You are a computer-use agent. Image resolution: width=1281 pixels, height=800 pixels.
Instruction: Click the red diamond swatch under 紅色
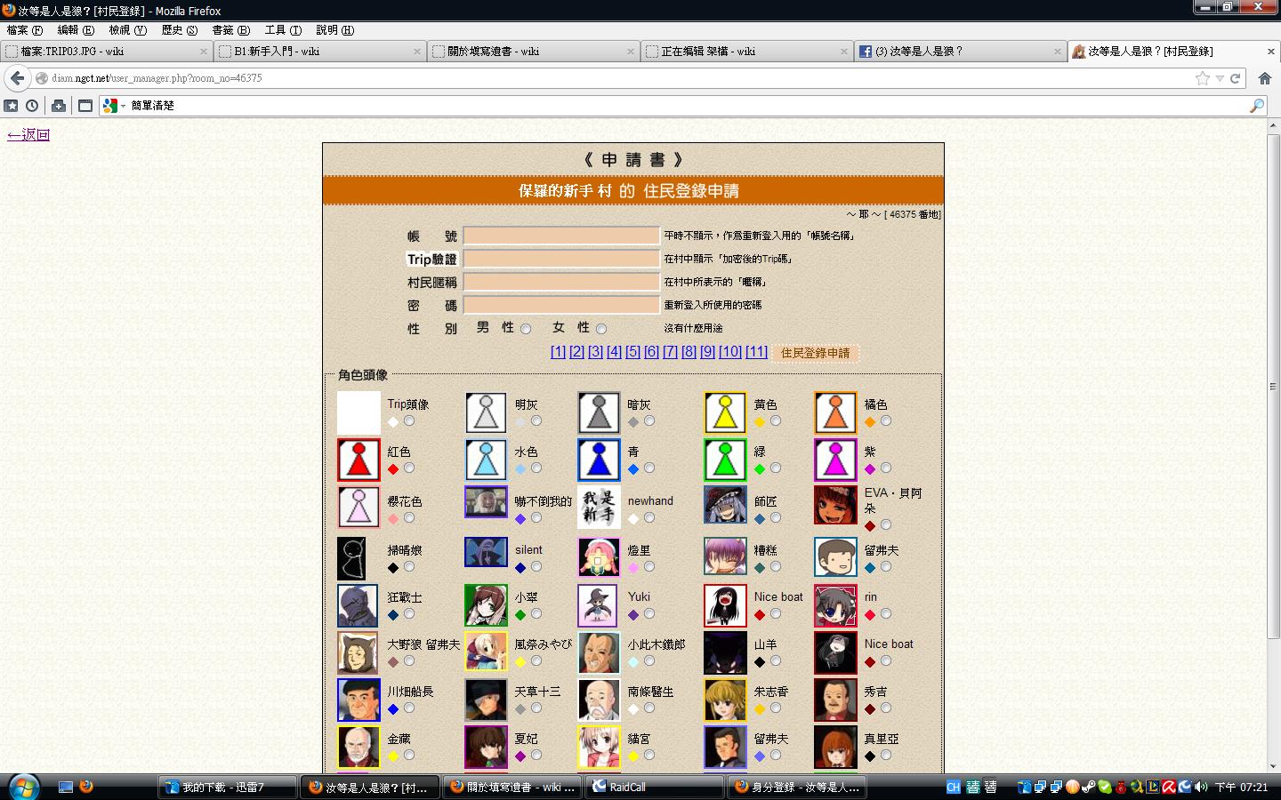click(x=393, y=469)
